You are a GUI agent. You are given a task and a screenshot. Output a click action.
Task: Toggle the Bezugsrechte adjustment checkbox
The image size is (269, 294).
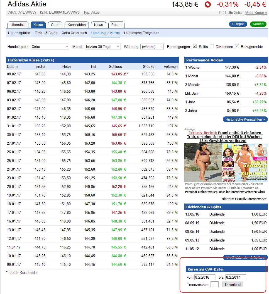[x=237, y=46]
